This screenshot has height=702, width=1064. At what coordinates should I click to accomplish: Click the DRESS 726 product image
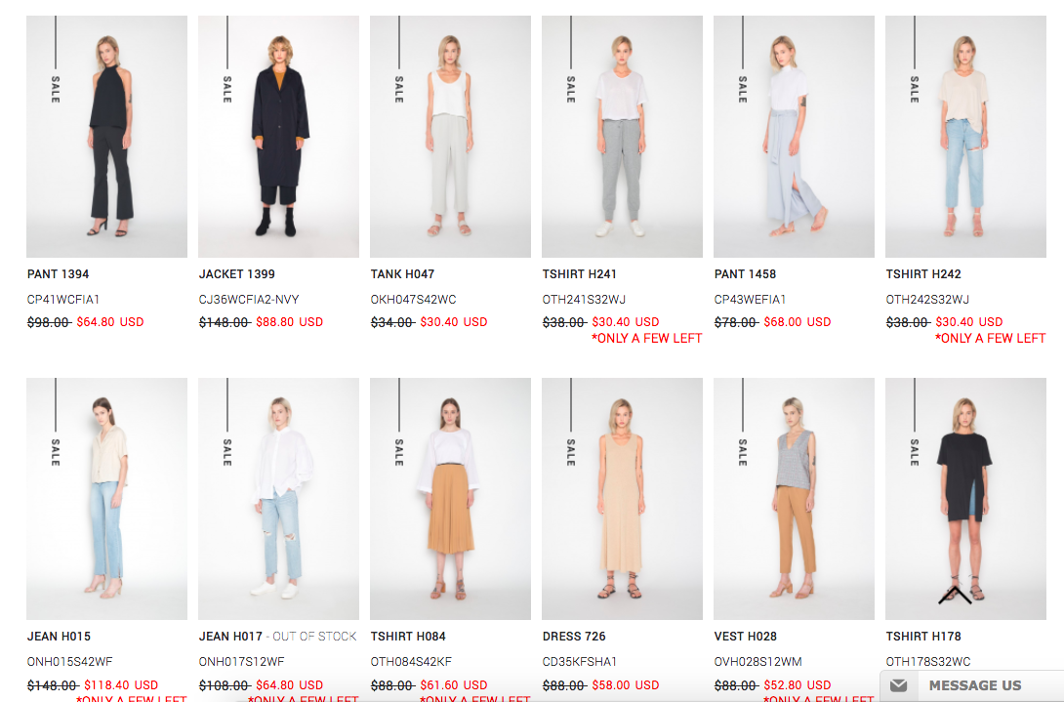coord(622,499)
